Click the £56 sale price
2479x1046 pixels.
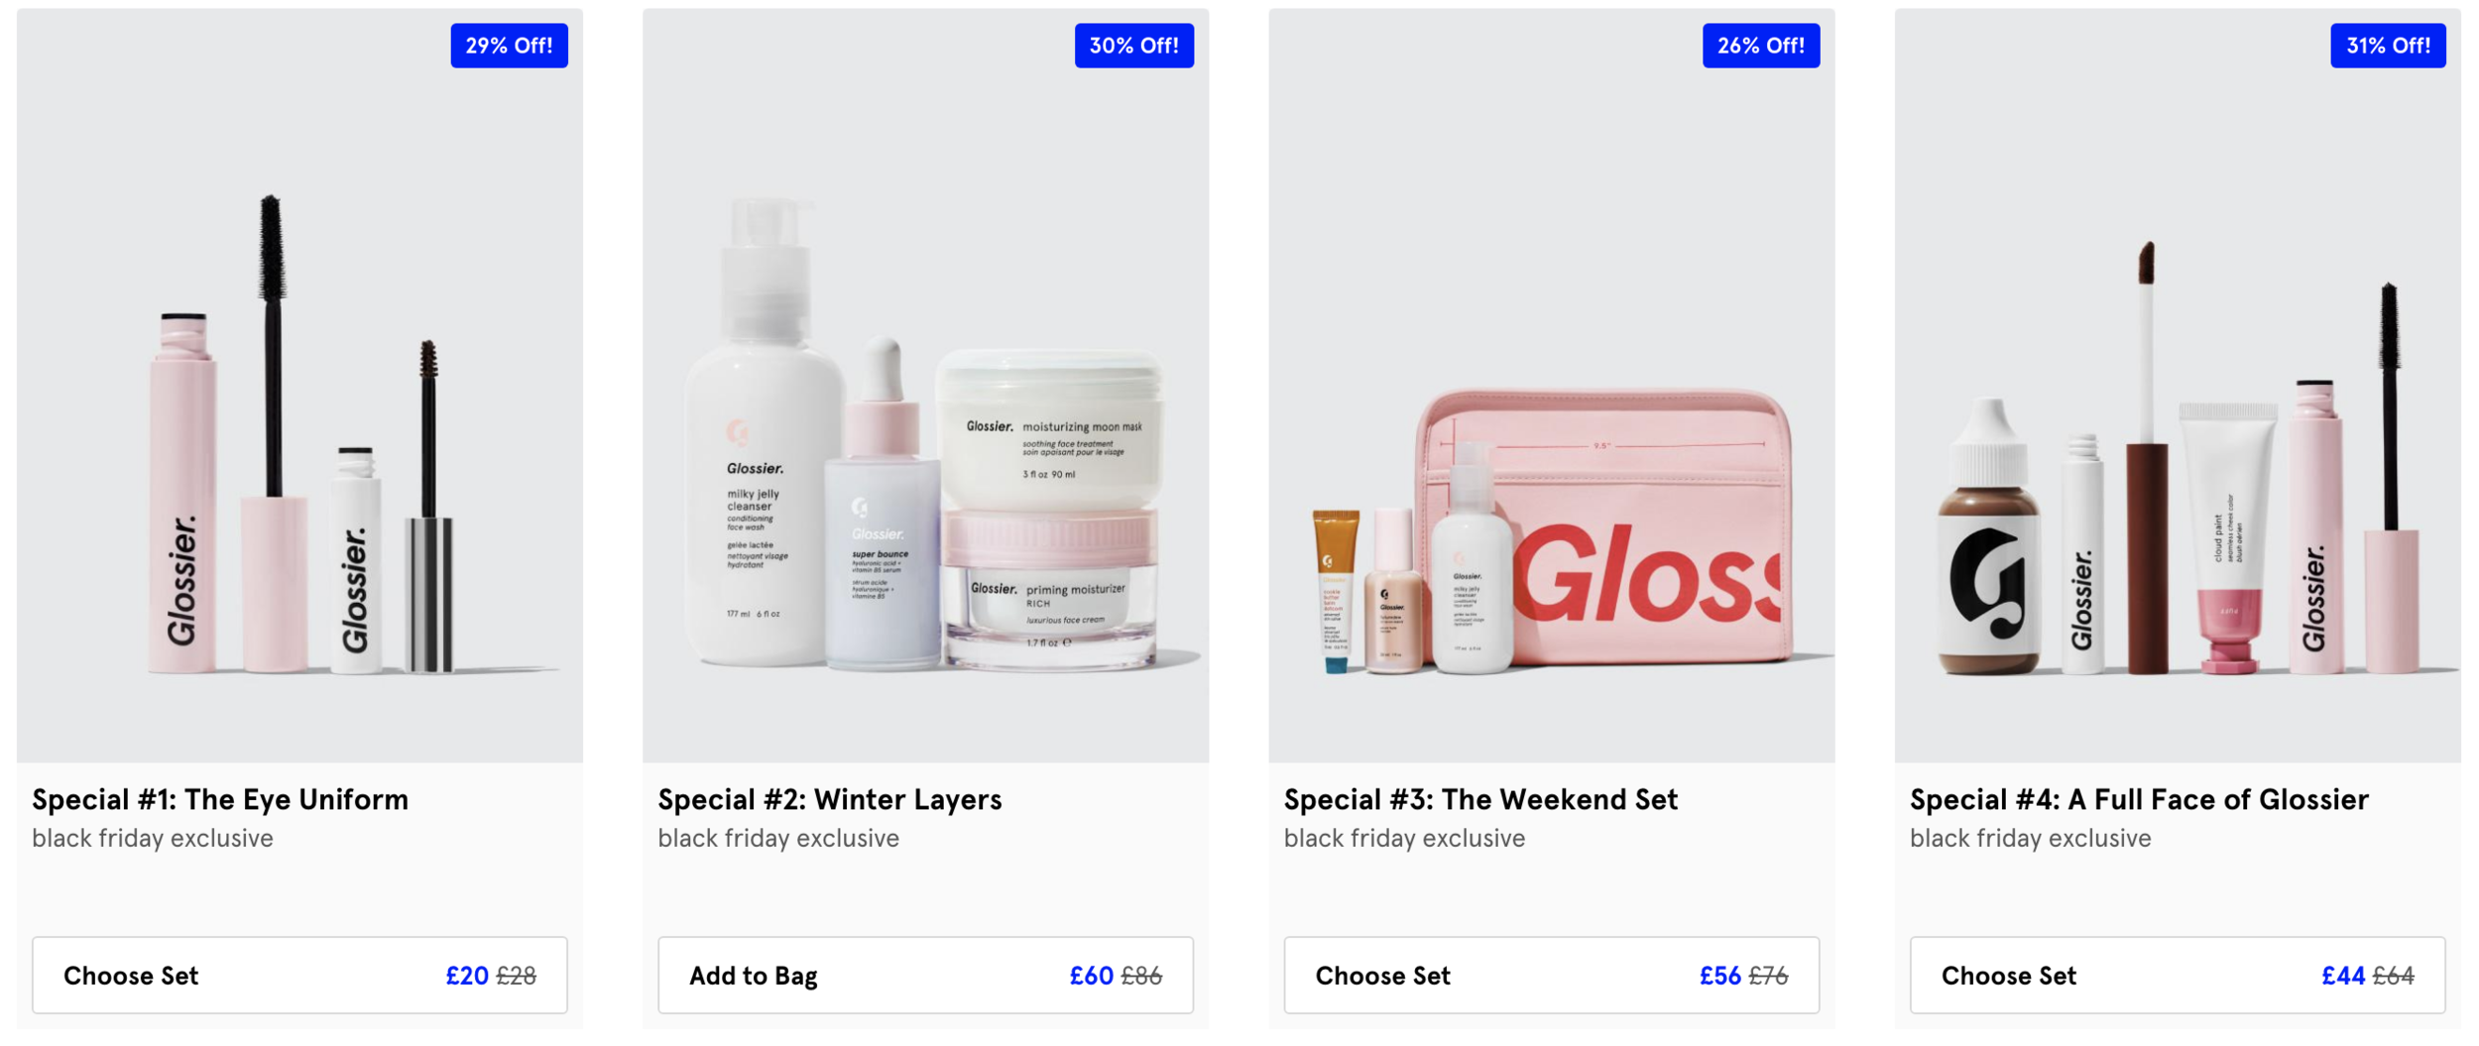tap(1719, 976)
